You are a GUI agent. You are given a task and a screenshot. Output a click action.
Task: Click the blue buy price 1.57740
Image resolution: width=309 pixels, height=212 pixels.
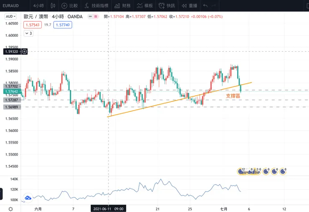point(63,25)
